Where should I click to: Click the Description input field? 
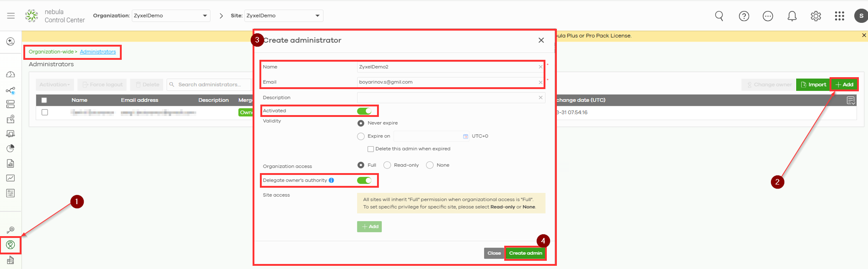point(447,97)
